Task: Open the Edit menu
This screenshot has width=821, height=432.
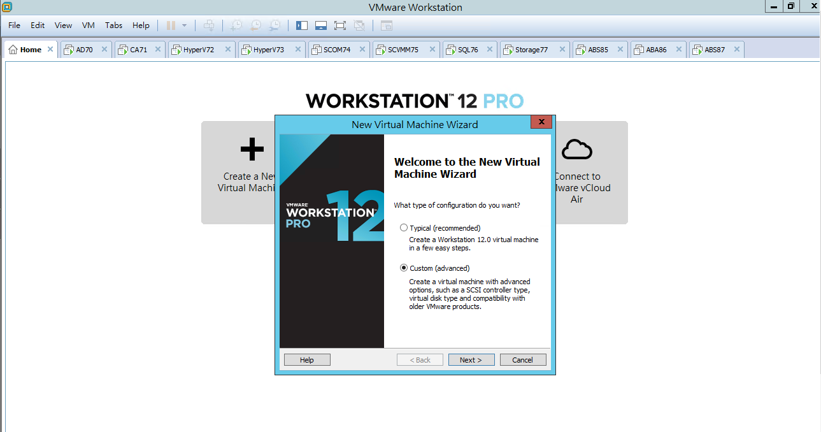Action: (x=38, y=25)
